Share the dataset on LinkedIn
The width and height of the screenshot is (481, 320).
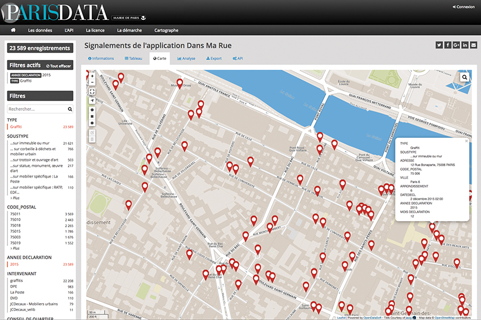coord(465,45)
